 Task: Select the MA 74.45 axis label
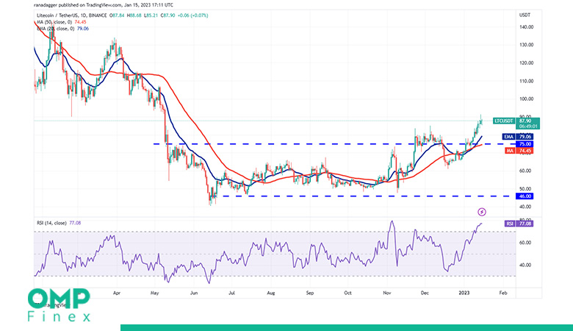[x=519, y=151]
